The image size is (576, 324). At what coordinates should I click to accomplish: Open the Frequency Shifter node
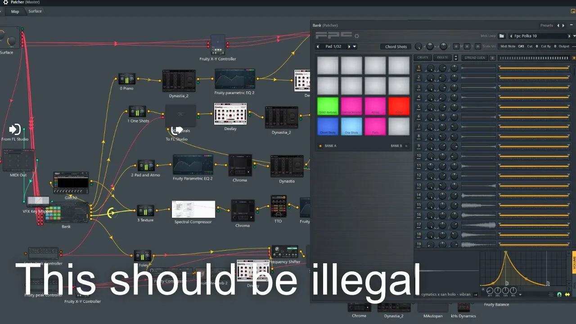click(285, 252)
